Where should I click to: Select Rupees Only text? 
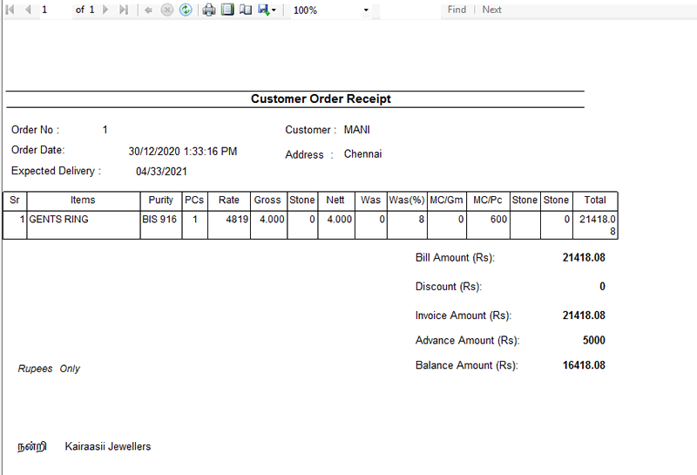click(49, 369)
